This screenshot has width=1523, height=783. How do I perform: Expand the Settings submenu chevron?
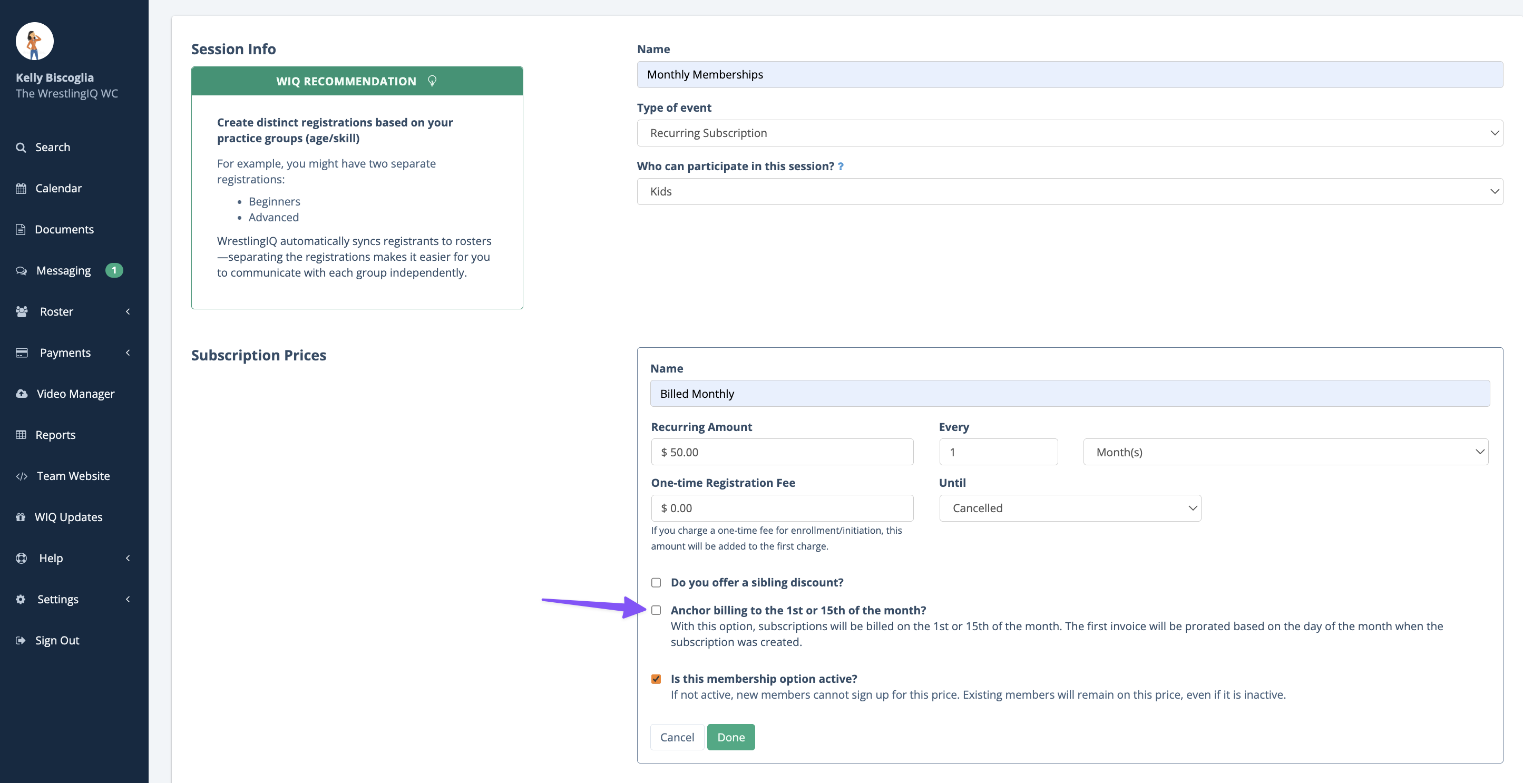point(128,599)
